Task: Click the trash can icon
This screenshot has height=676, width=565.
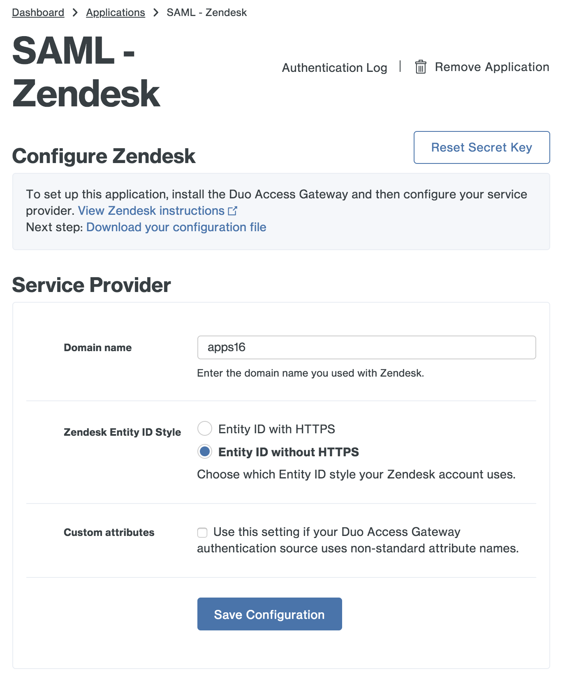Action: tap(420, 67)
